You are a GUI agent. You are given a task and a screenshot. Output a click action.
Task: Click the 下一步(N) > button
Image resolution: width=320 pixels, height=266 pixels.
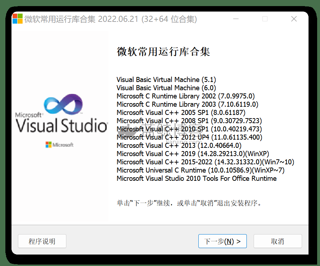click(x=222, y=241)
